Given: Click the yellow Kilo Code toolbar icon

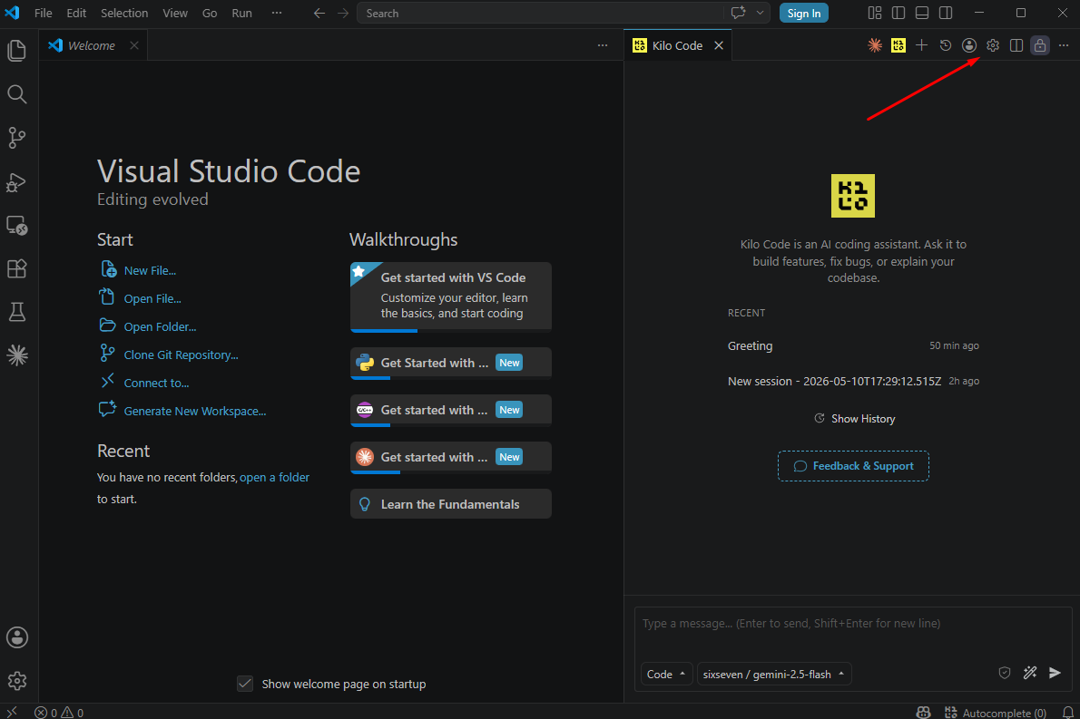Looking at the screenshot, I should coord(898,45).
